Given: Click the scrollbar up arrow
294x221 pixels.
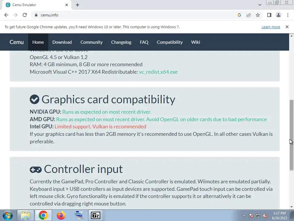Looking at the screenshot, I should [291, 36].
